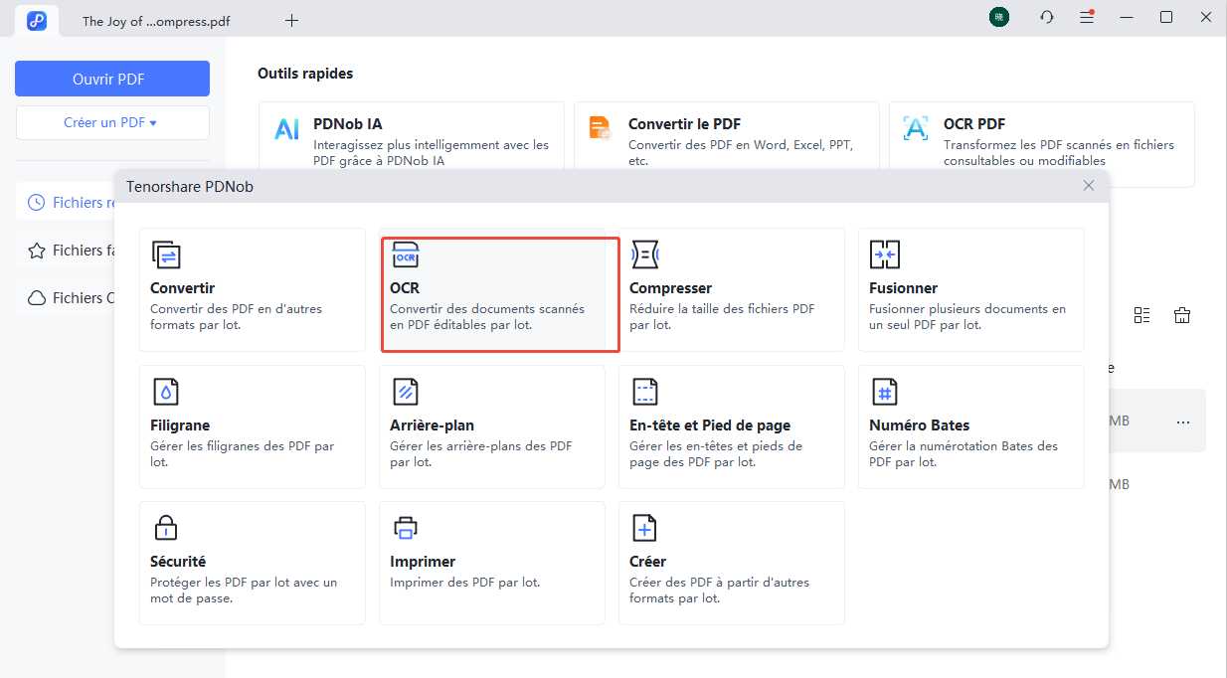Image resolution: width=1227 pixels, height=678 pixels.
Task: Open the Compresser tool icon
Action: (x=645, y=255)
